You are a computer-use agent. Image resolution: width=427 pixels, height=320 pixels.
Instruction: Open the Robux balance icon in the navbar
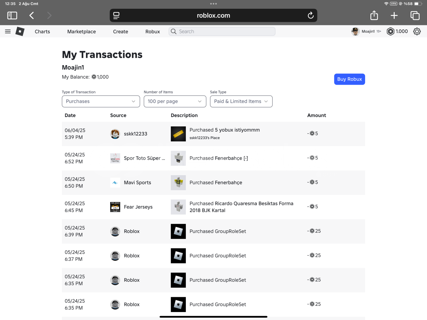pos(391,31)
